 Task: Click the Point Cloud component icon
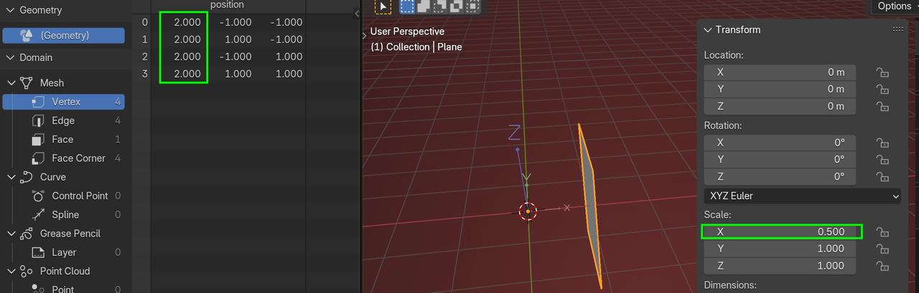click(27, 271)
